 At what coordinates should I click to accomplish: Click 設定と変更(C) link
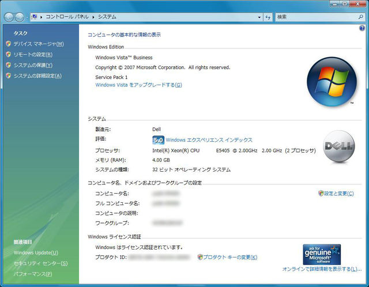pyautogui.click(x=339, y=194)
